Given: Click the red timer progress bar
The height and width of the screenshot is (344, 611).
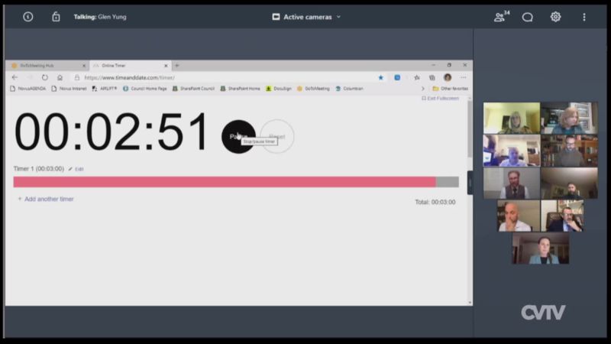Looking at the screenshot, I should pos(225,182).
